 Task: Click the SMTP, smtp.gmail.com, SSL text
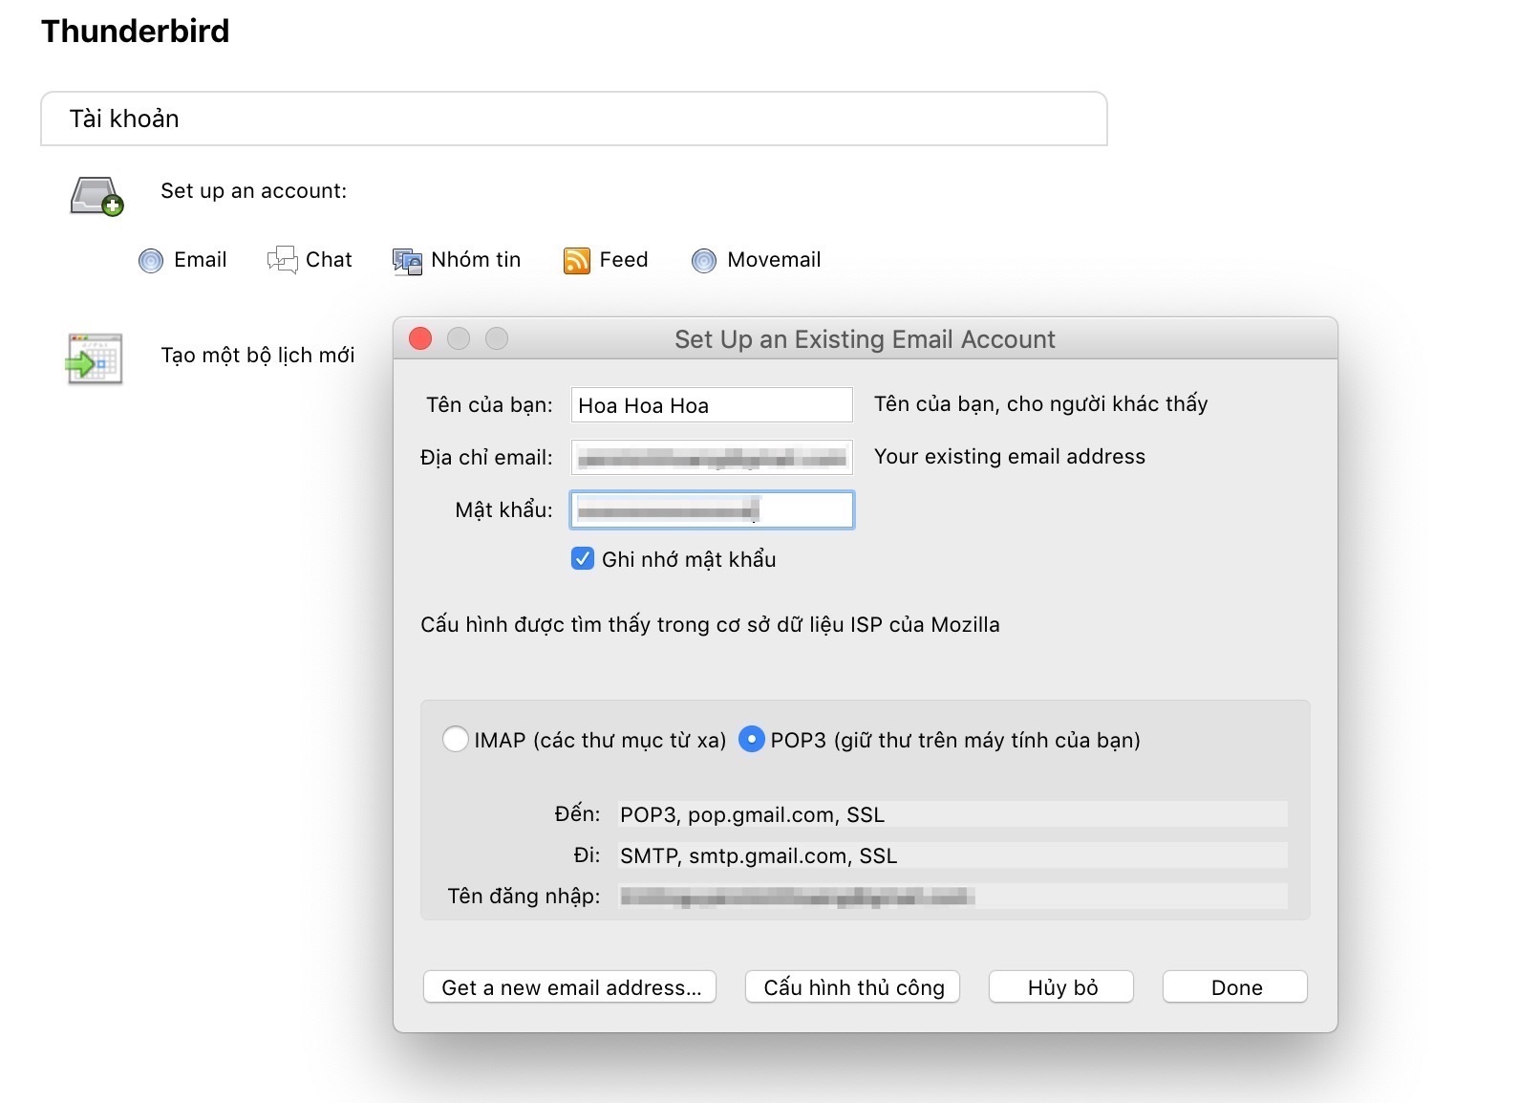click(759, 855)
